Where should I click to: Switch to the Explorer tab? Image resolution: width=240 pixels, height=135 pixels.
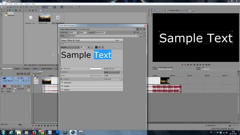[x=17, y=69]
